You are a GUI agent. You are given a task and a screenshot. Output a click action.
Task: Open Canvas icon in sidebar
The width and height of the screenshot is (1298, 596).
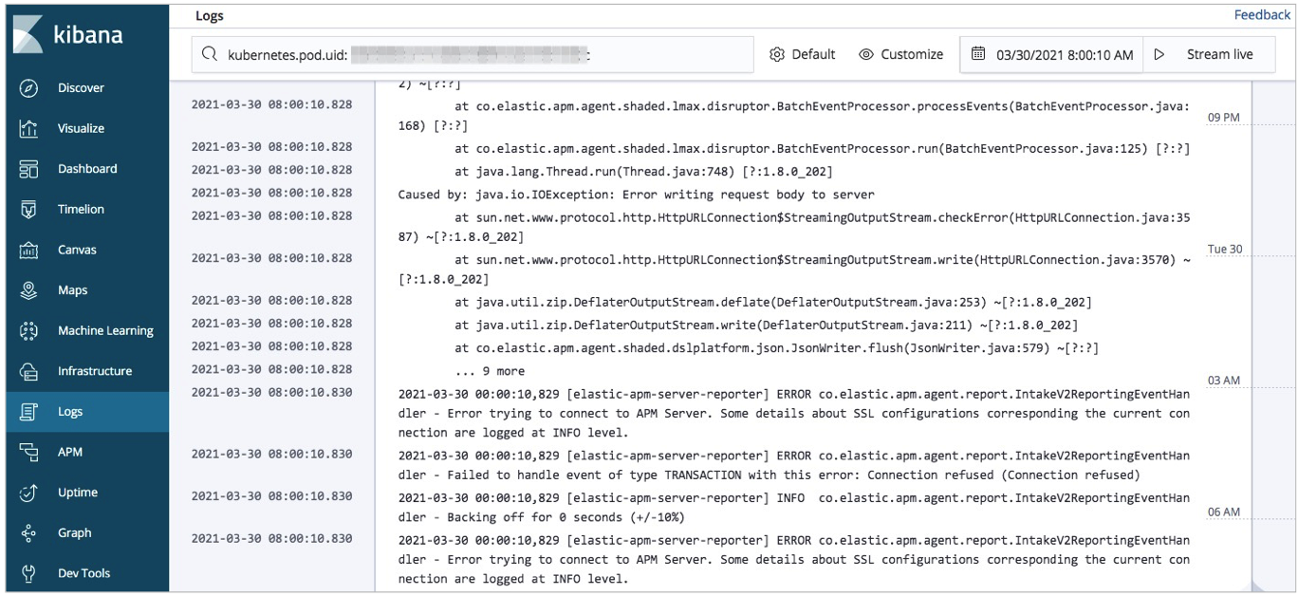click(28, 250)
